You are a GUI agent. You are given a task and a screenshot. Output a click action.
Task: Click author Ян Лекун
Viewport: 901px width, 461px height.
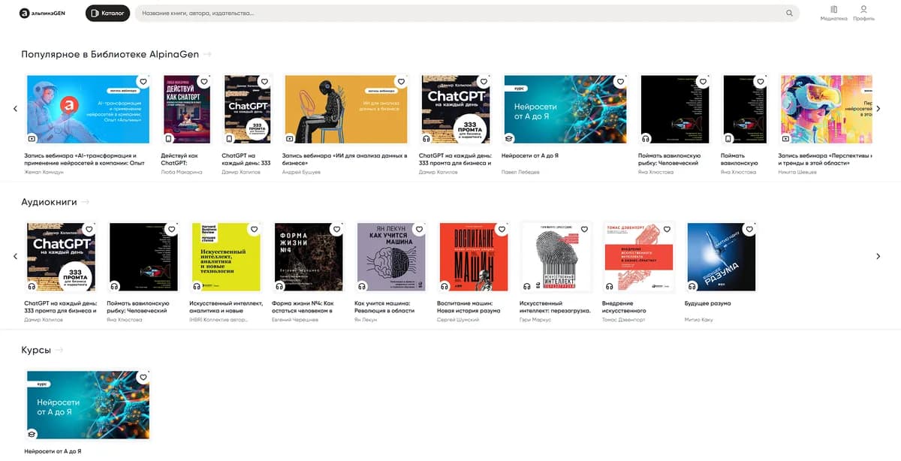click(366, 320)
